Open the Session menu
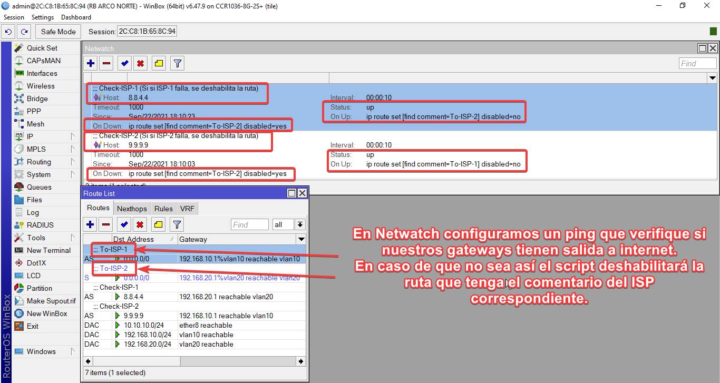Screen dimensions: 720x383 tap(14, 17)
